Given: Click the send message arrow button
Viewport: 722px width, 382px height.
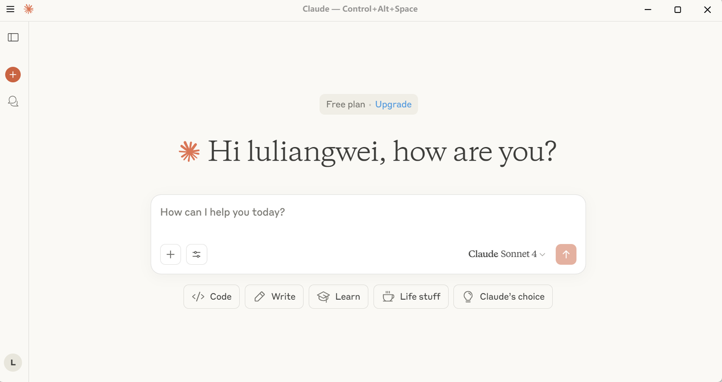Looking at the screenshot, I should click(566, 254).
